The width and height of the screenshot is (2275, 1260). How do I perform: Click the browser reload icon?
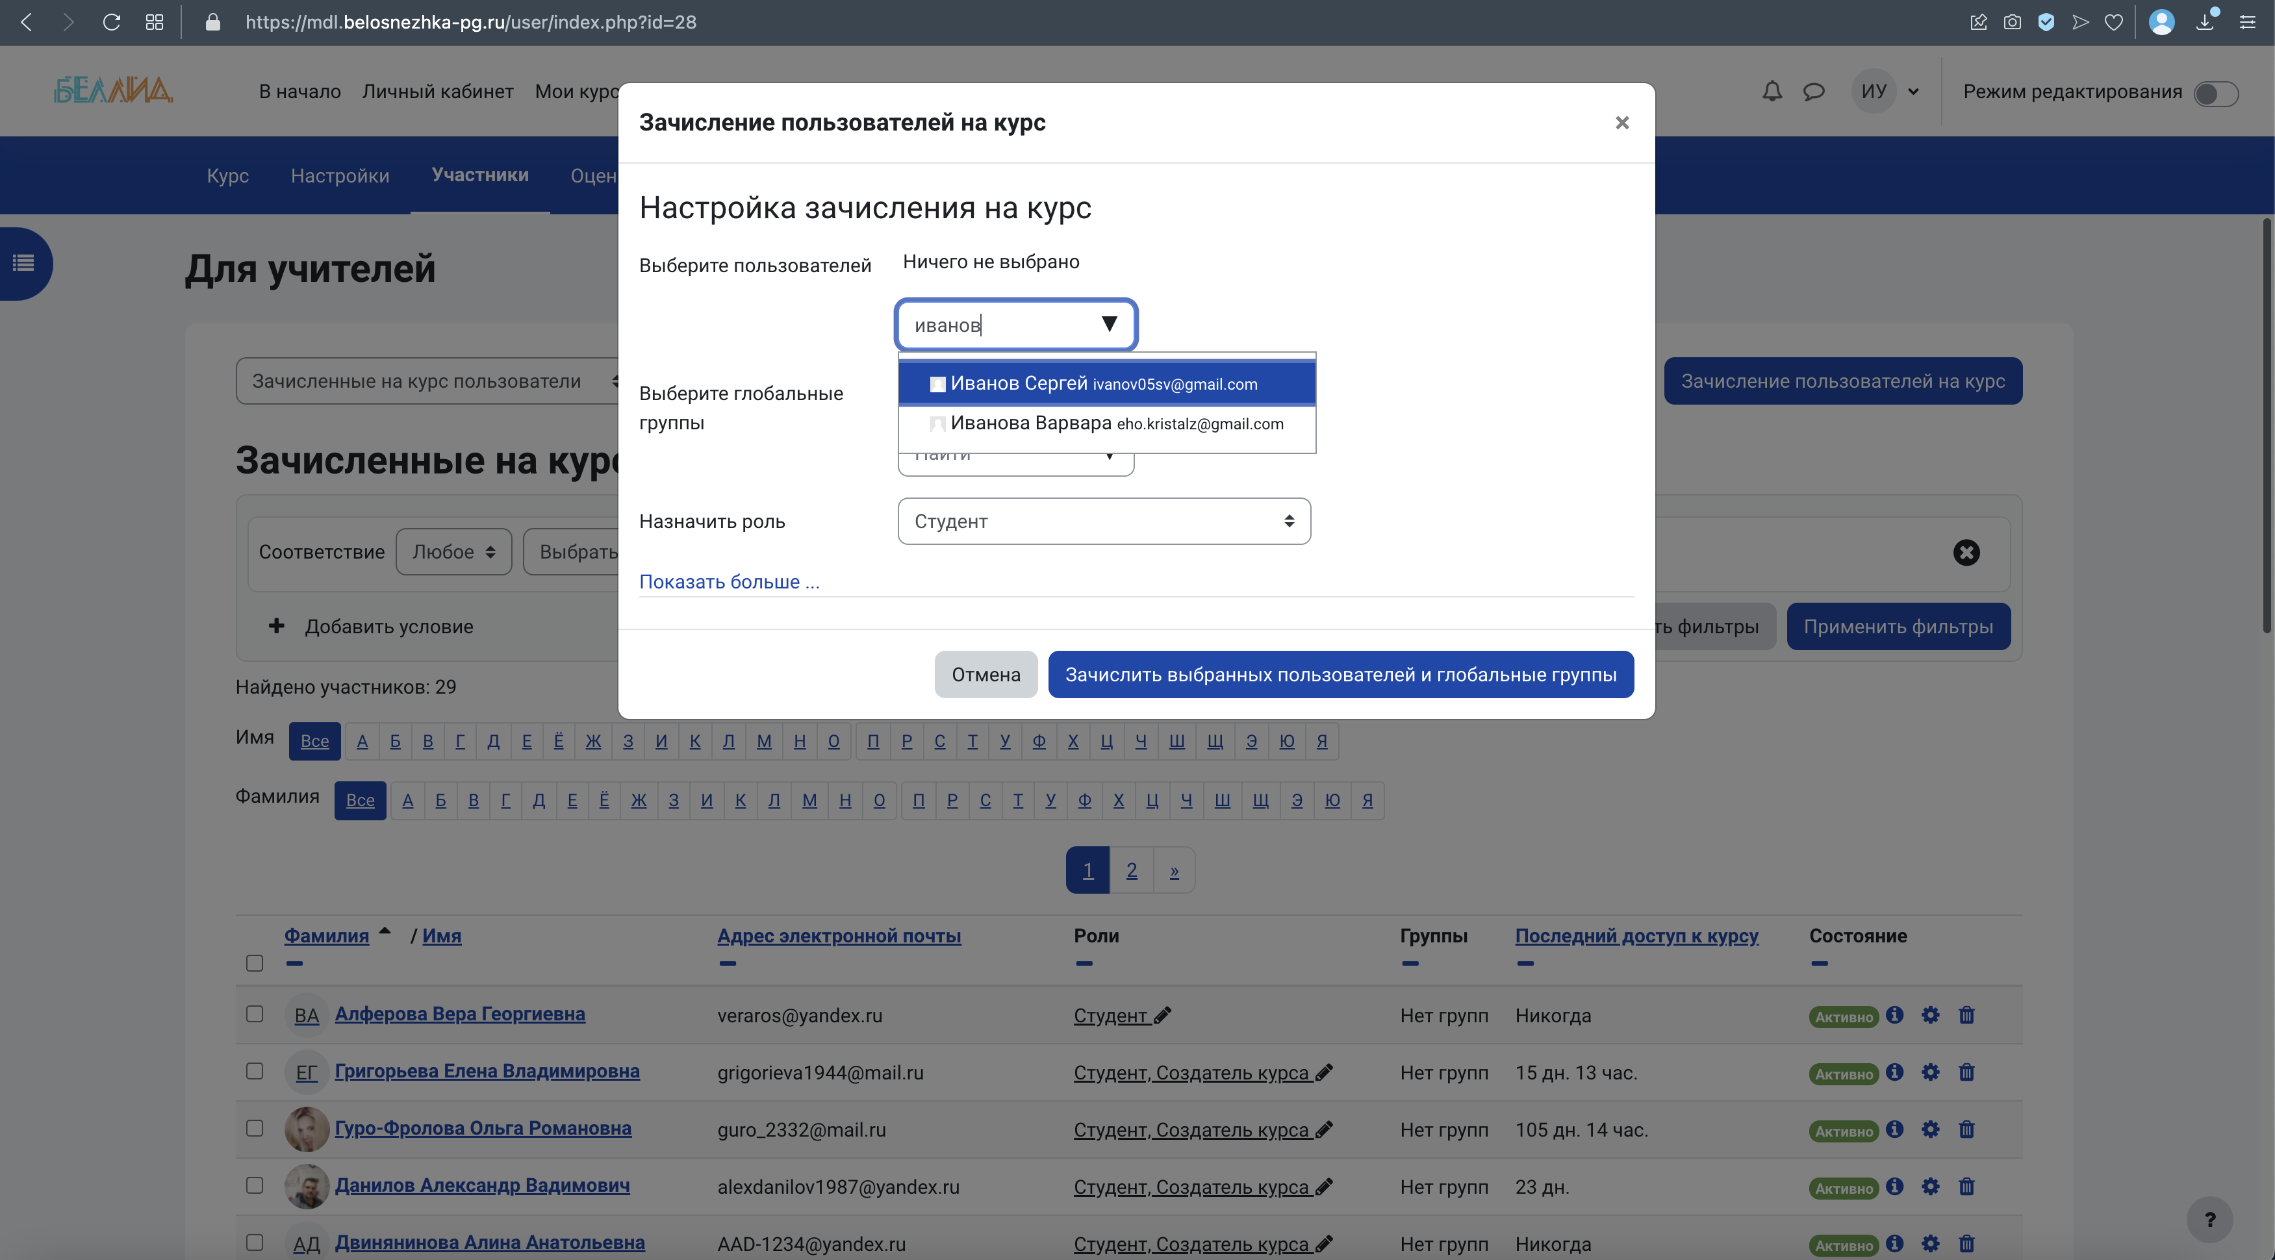pos(111,22)
